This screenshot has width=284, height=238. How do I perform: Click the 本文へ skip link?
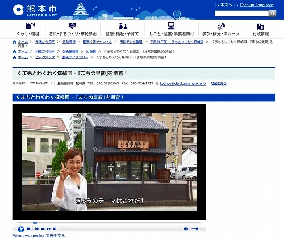coord(225,5)
